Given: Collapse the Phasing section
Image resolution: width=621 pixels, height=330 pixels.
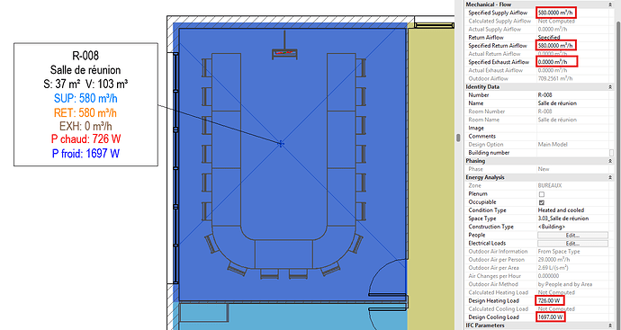Looking at the screenshot, I should click(x=610, y=161).
